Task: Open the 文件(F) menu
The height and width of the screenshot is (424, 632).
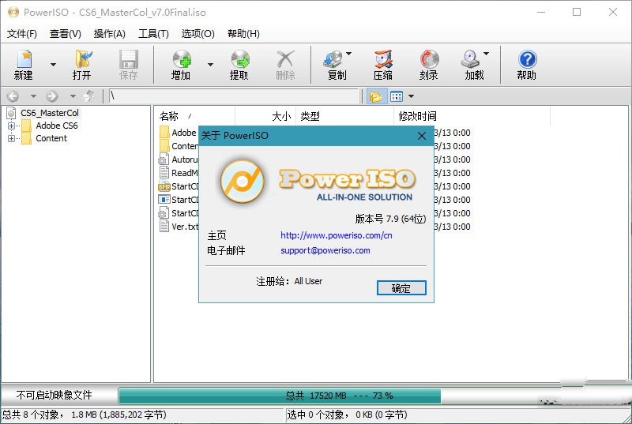Action: (21, 34)
